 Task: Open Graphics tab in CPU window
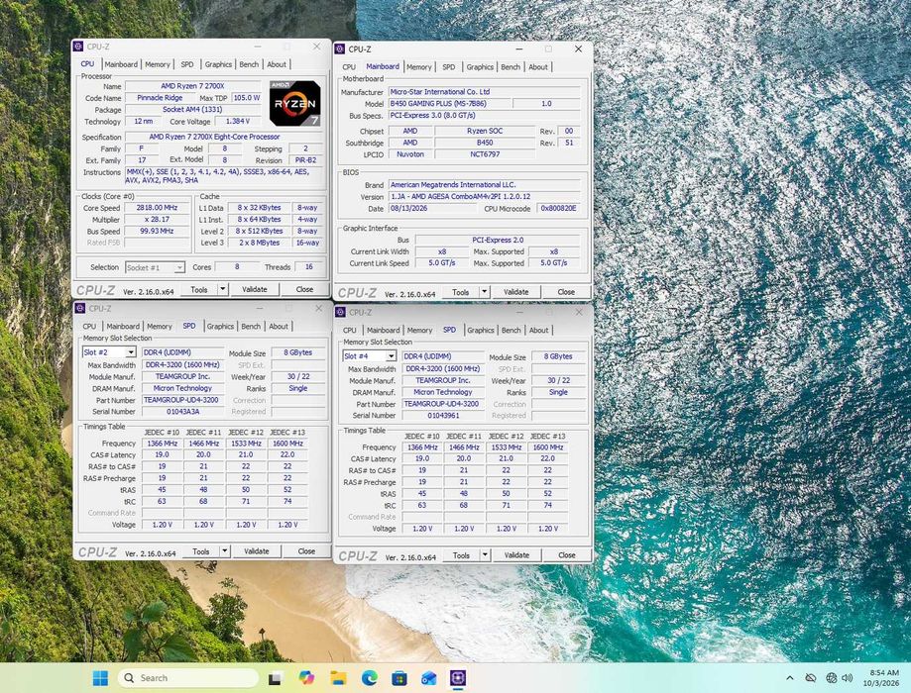click(x=218, y=64)
